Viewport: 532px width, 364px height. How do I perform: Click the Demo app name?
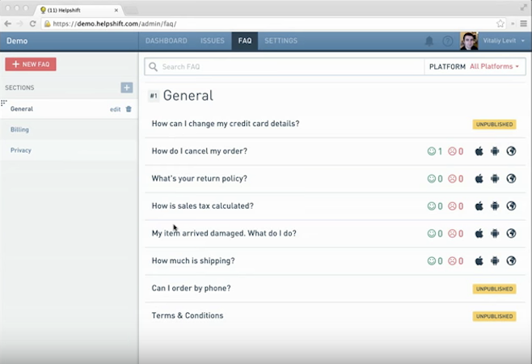click(17, 40)
